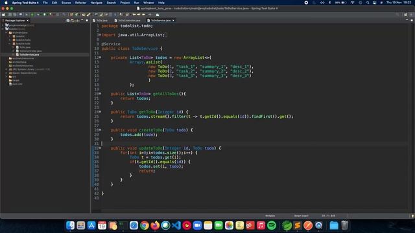Open the Run menu
Screen dimensions: 415x233
pos(137,3)
